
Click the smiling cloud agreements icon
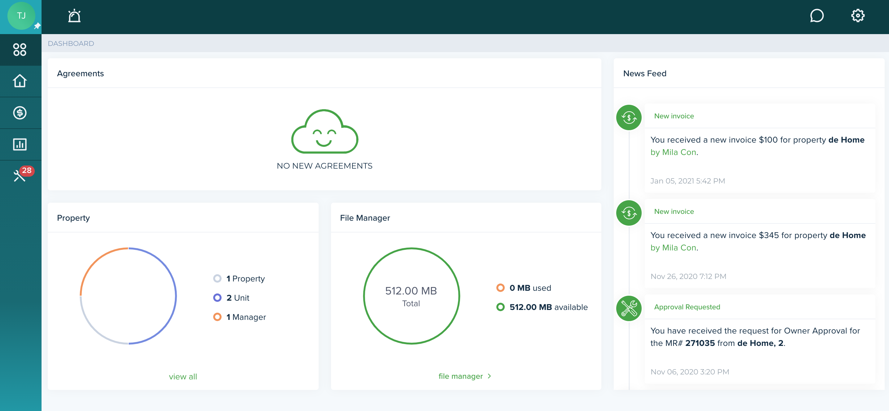pos(325,131)
